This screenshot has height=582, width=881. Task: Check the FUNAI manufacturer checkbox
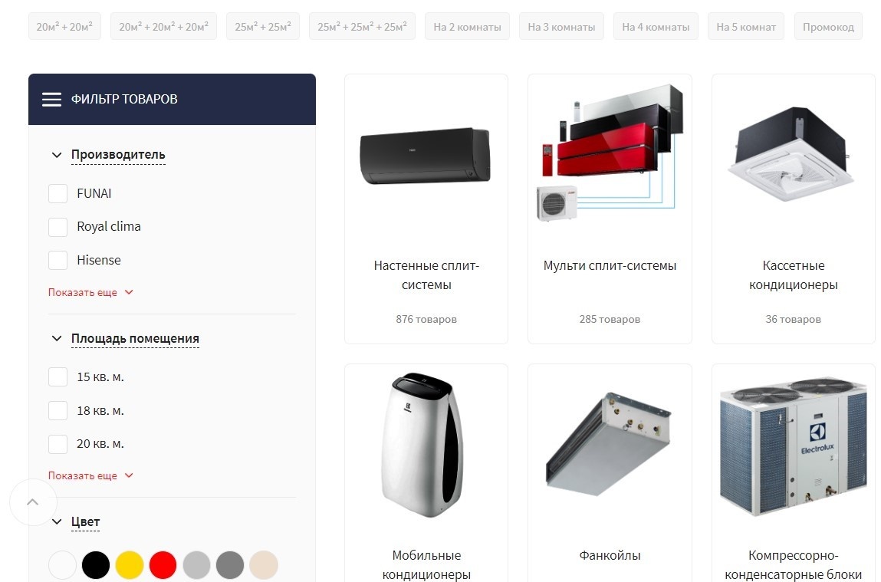pos(58,193)
